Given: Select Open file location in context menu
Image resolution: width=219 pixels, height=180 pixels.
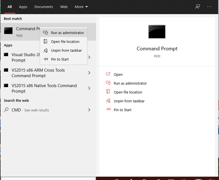Looking at the screenshot, I should pyautogui.click(x=64, y=42).
